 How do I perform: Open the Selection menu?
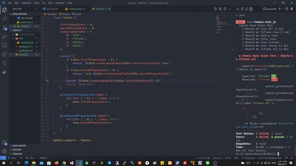coord(26,3)
